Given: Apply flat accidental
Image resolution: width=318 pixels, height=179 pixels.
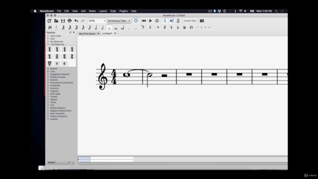Looking at the screenshot, I should [178, 27].
